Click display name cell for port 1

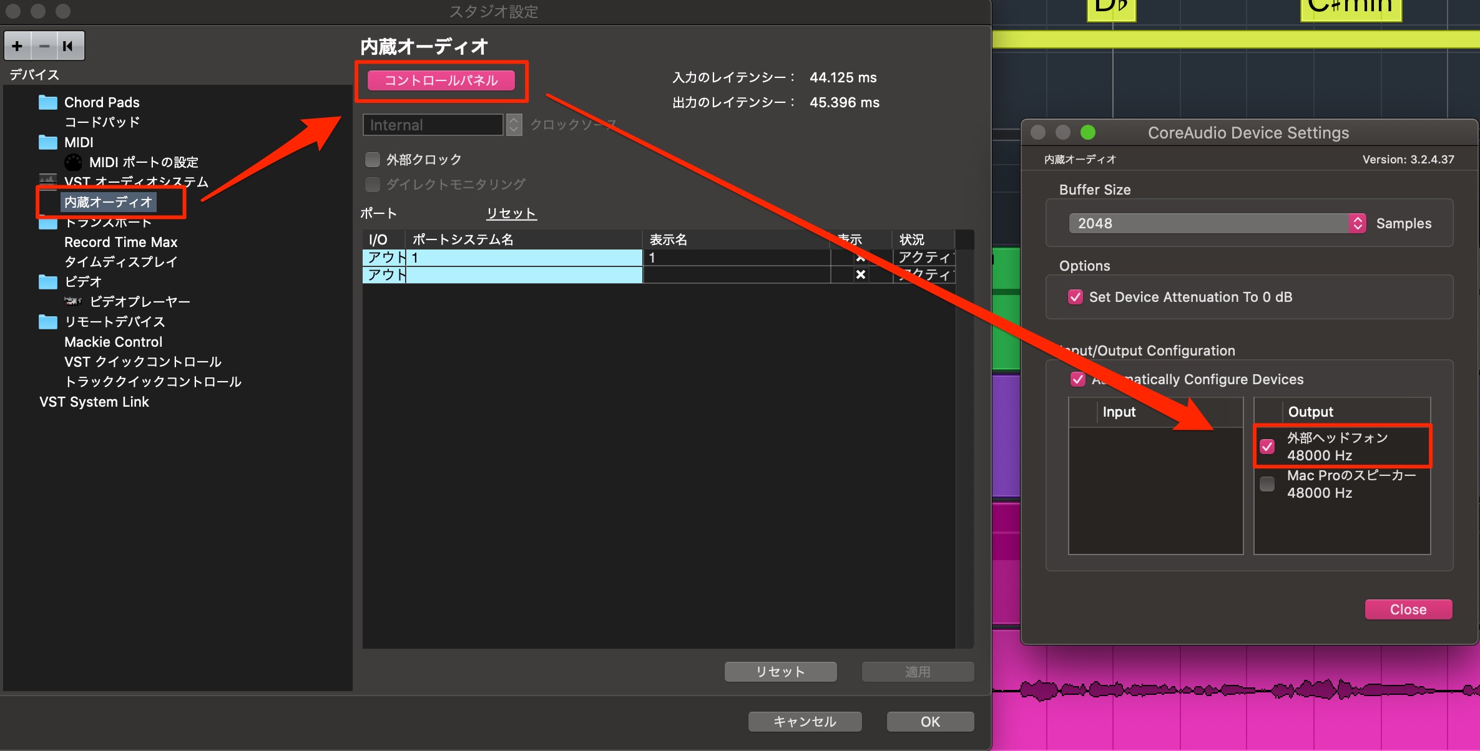click(x=737, y=258)
